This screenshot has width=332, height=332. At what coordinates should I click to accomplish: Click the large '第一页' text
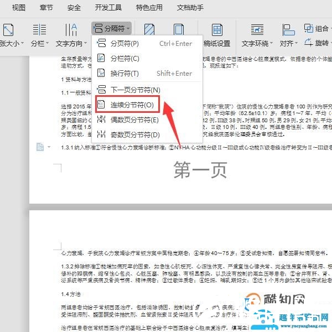pyautogui.click(x=200, y=170)
